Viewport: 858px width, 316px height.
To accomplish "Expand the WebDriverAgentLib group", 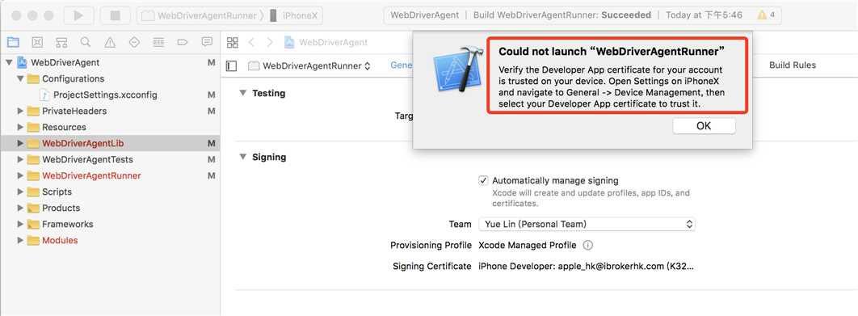I will (x=20, y=144).
